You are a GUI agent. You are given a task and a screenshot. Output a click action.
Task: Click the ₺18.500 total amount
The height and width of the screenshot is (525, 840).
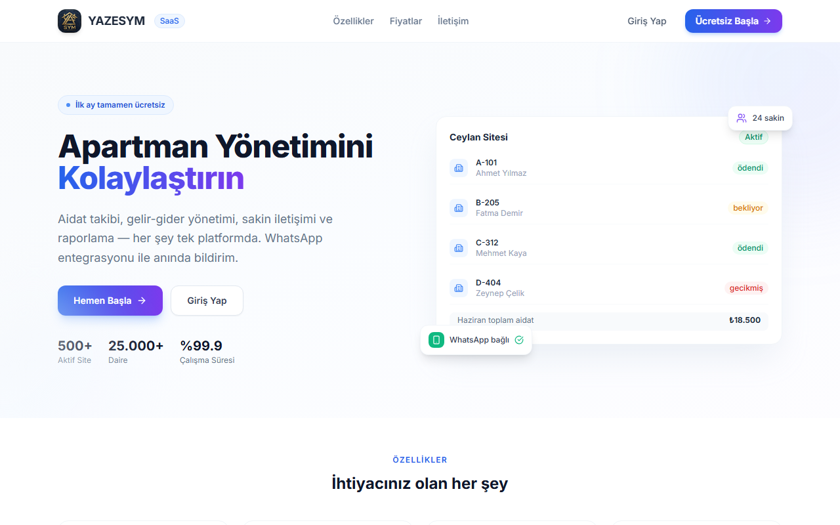[745, 320]
